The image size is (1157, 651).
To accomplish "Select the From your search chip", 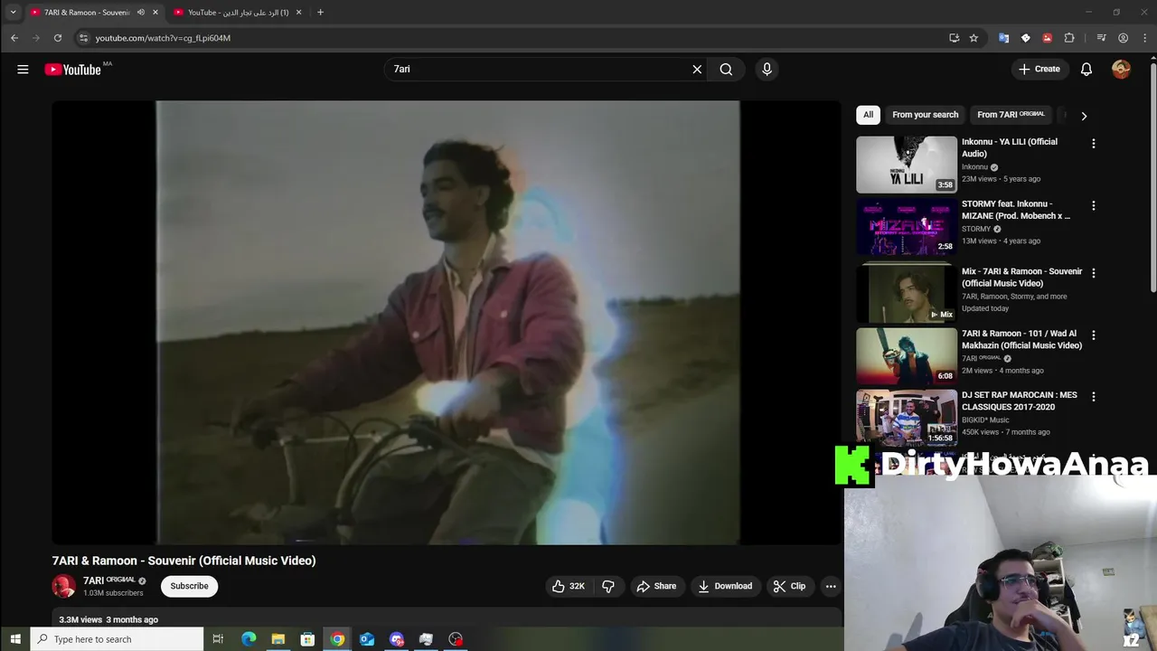I will pyautogui.click(x=925, y=115).
